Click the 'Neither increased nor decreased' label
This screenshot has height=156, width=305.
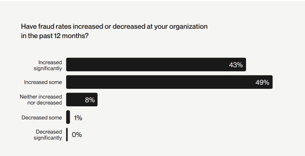coord(41,100)
